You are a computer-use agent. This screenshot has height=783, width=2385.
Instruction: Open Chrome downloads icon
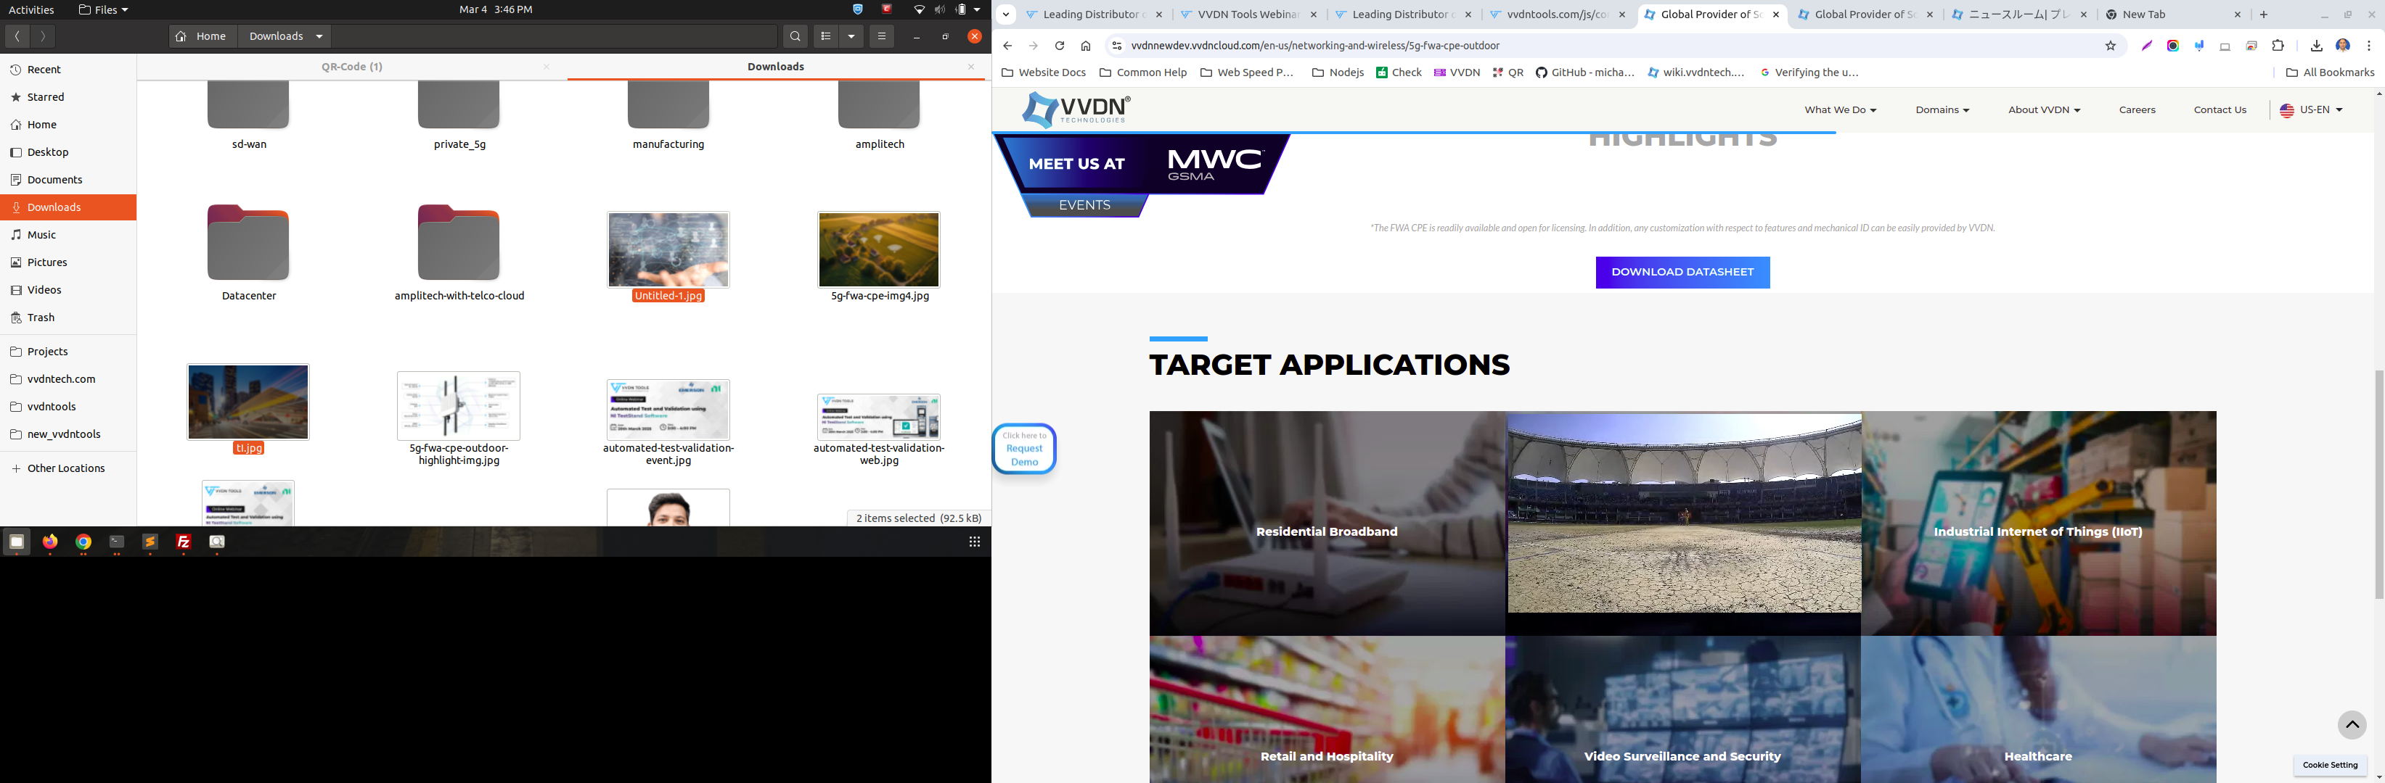pos(2315,45)
